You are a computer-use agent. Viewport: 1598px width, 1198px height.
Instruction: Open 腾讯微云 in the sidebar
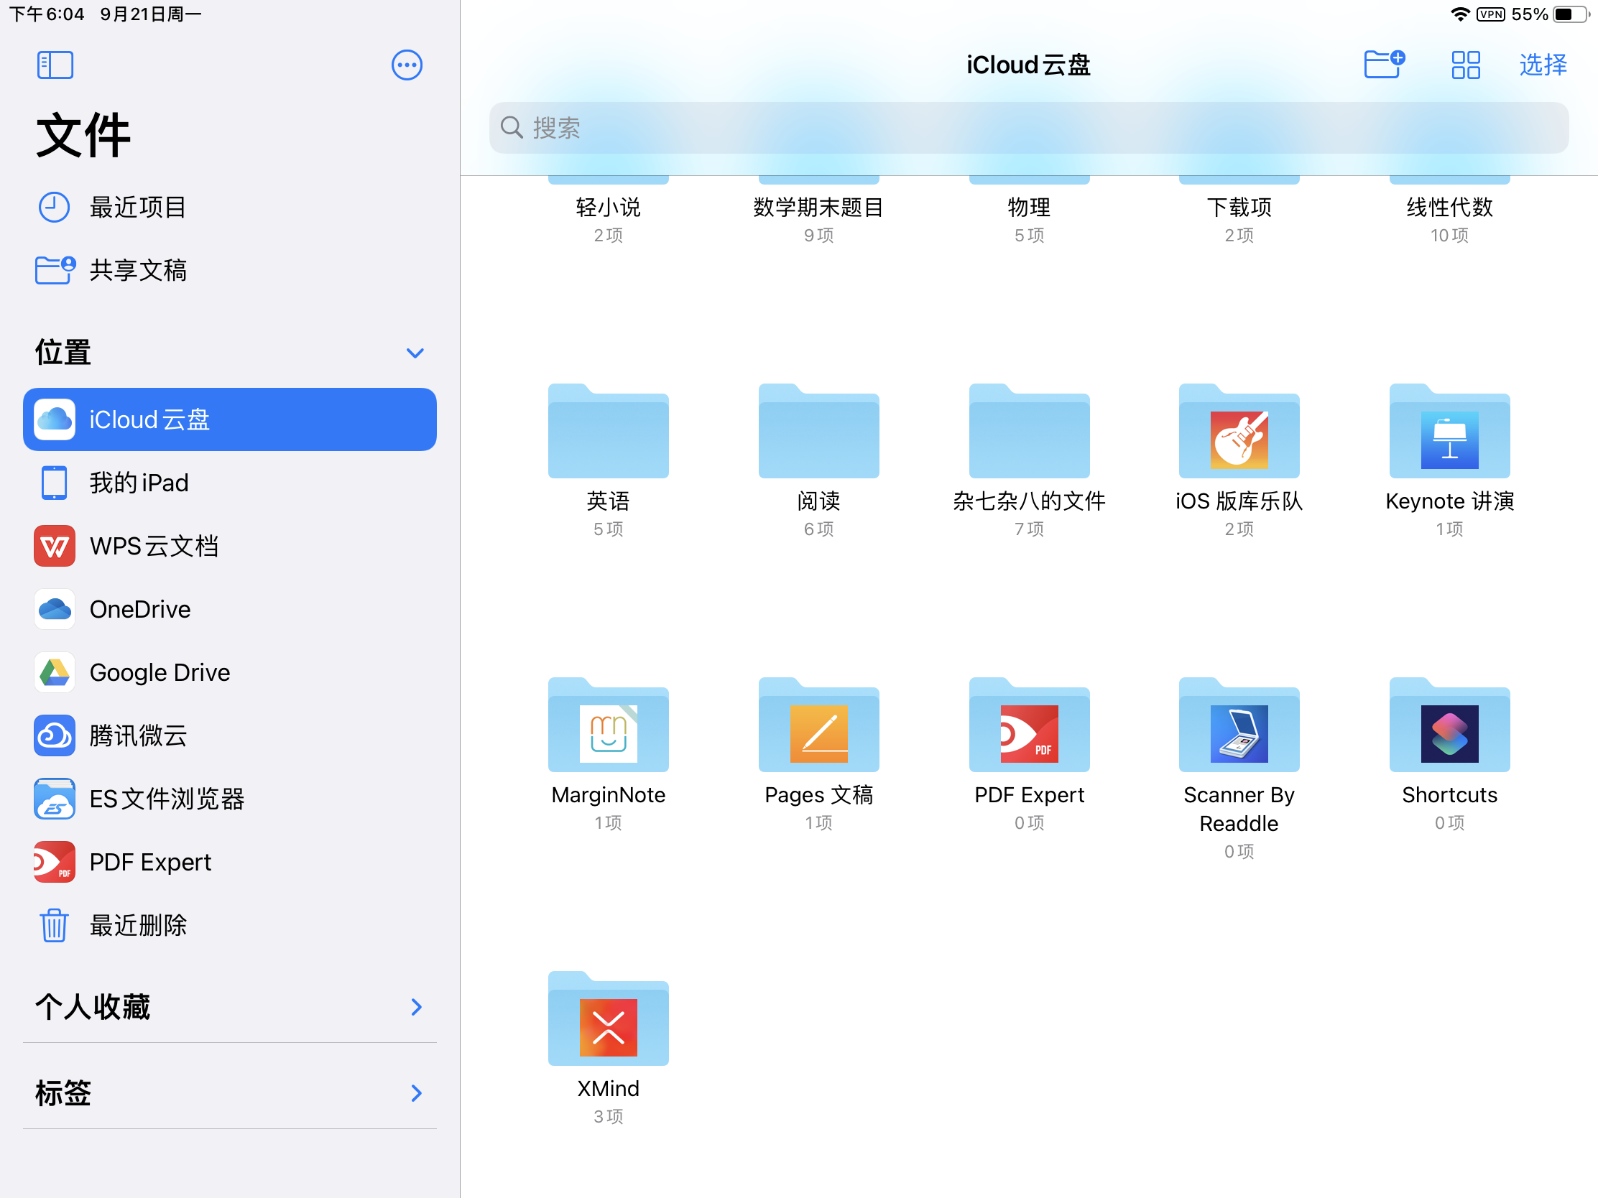137,736
